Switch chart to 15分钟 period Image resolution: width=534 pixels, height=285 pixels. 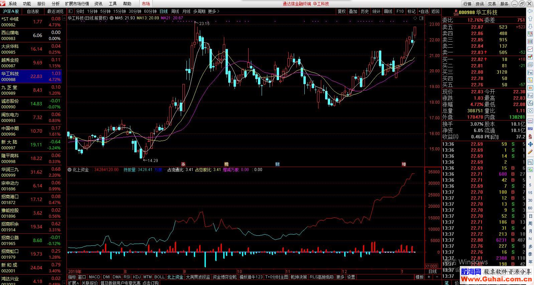[119, 11]
